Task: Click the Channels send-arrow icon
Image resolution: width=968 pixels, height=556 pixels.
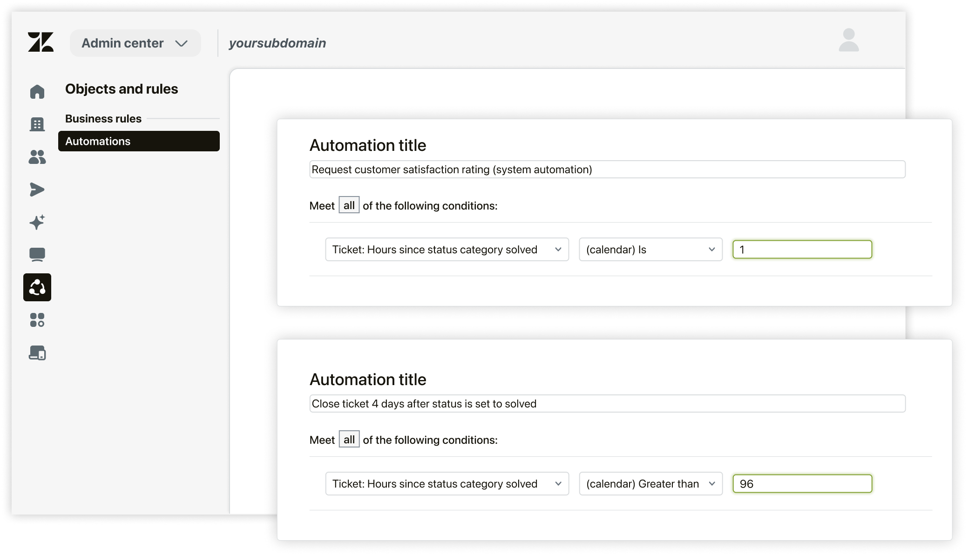Action: click(37, 190)
